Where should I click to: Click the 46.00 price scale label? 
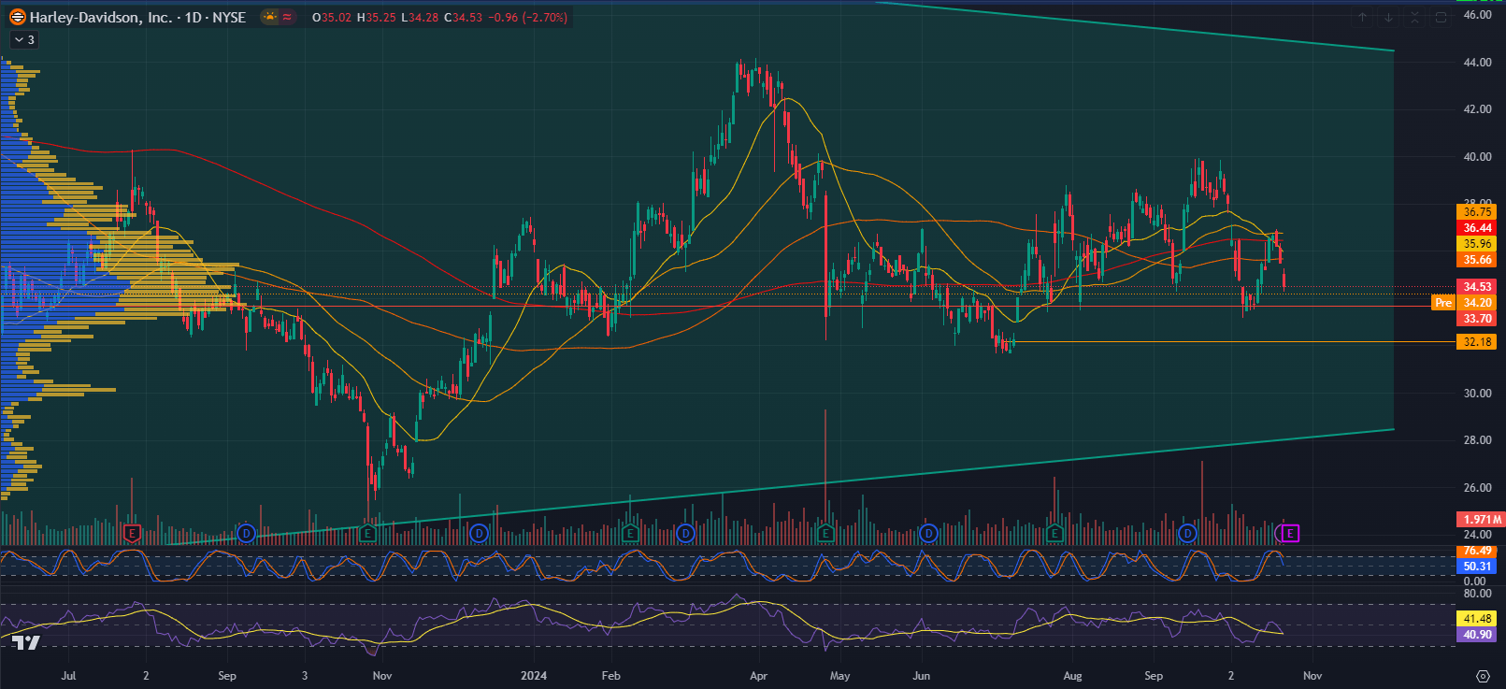1478,15
